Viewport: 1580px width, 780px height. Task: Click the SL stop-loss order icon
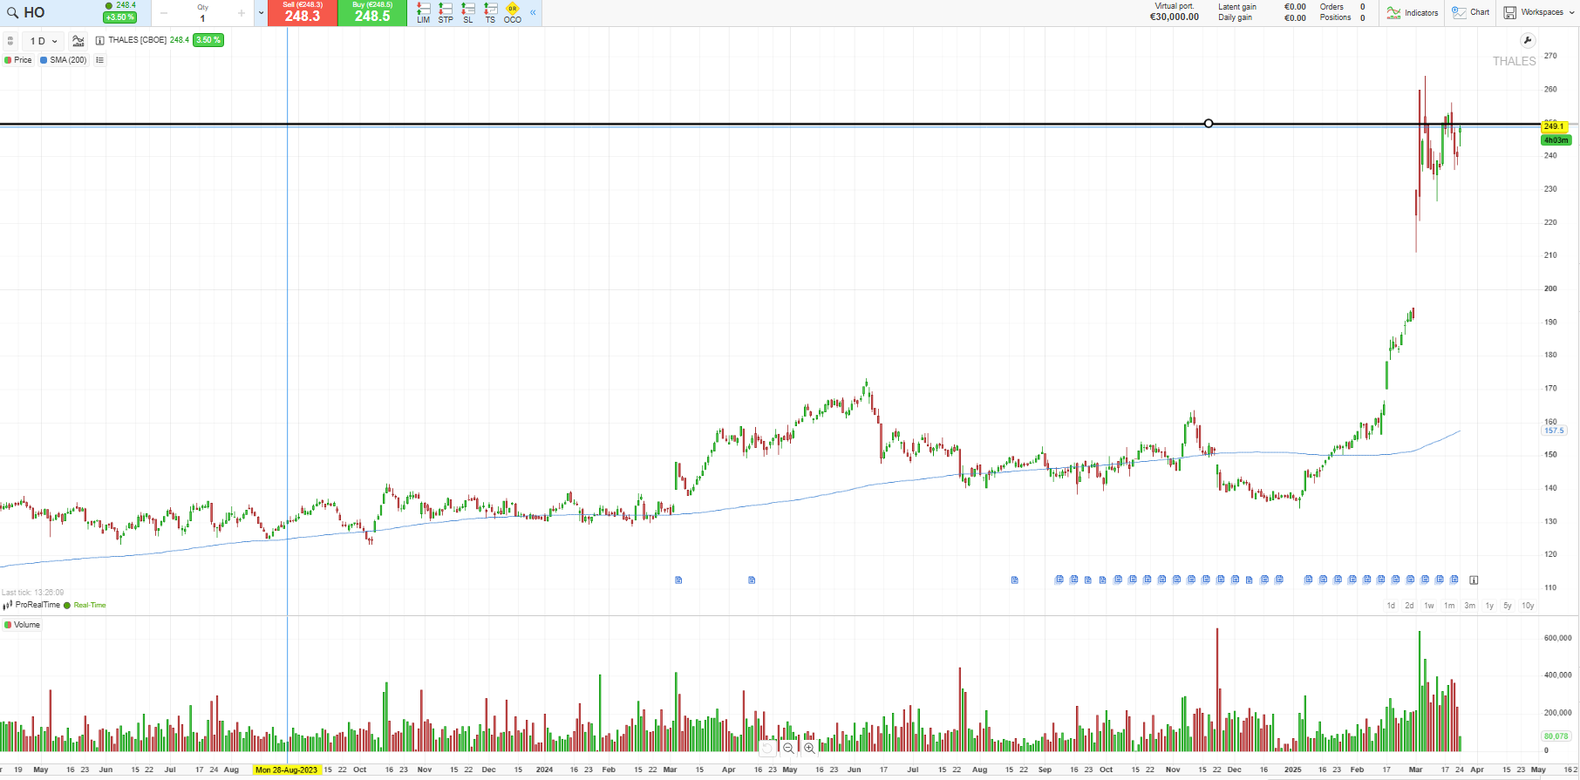(468, 12)
